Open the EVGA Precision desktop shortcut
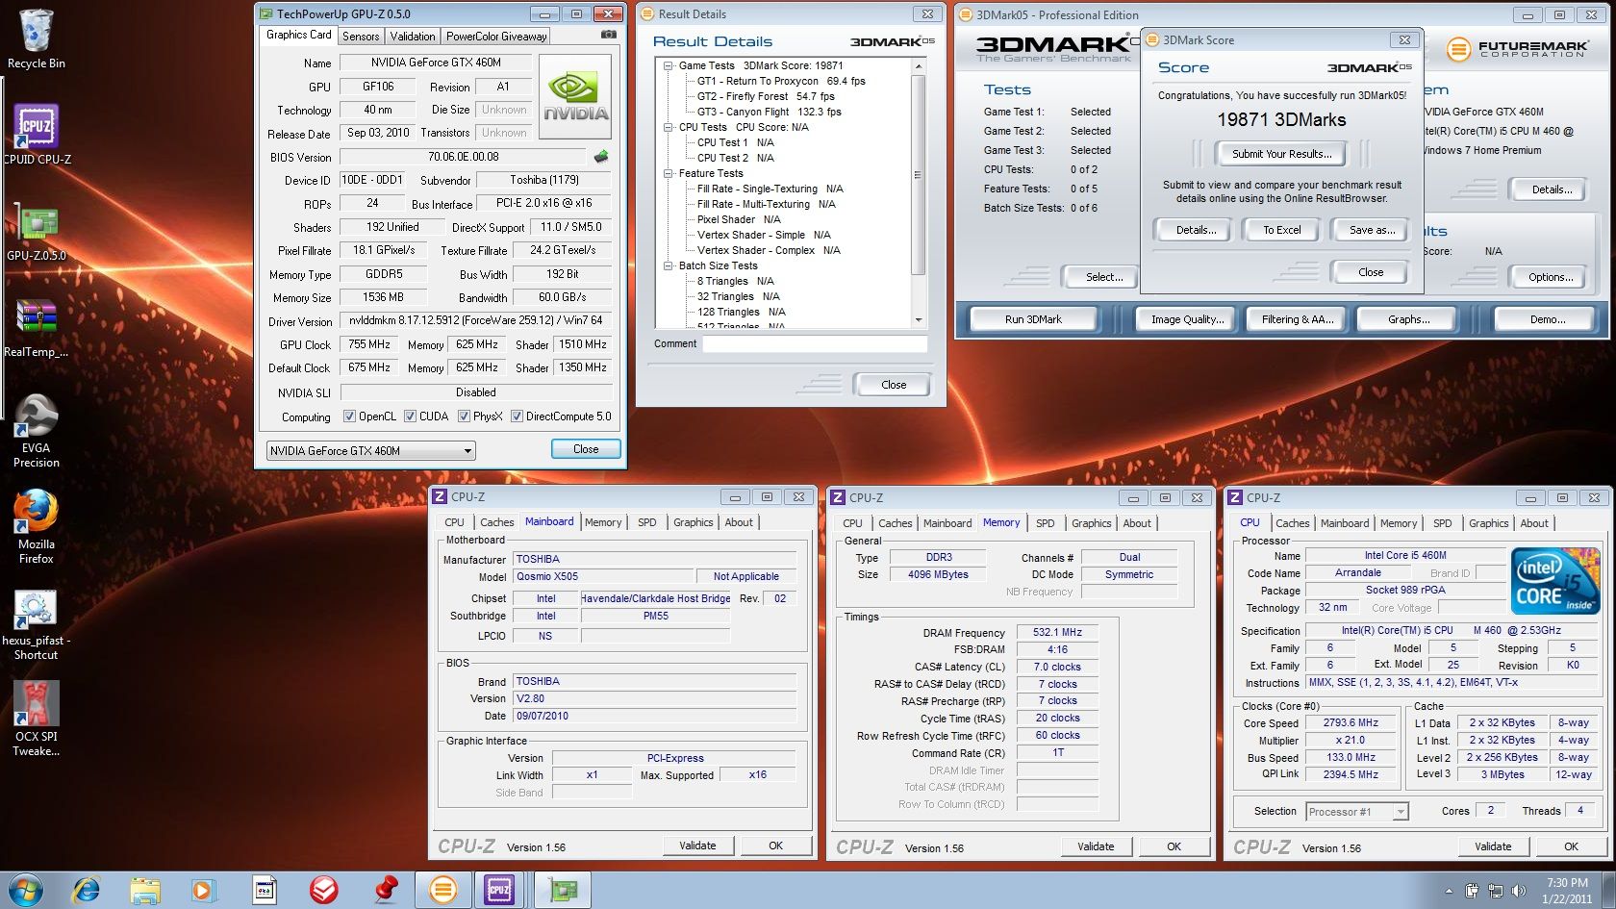 point(37,432)
